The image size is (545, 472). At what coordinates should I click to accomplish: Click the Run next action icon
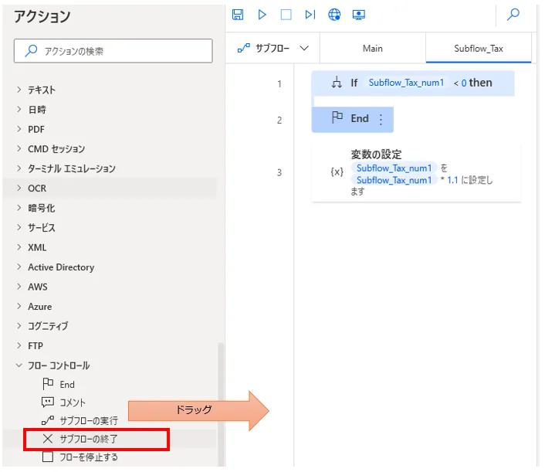coord(310,15)
